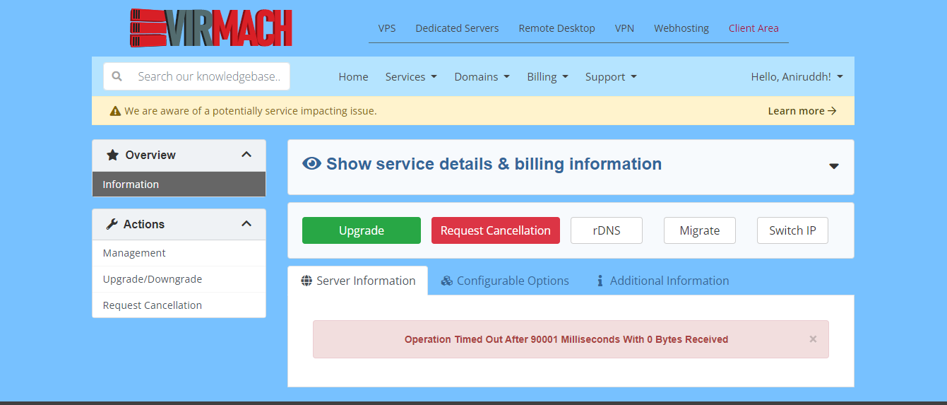The height and width of the screenshot is (405, 947).
Task: Switch to the Configurable Options tab
Action: (505, 281)
